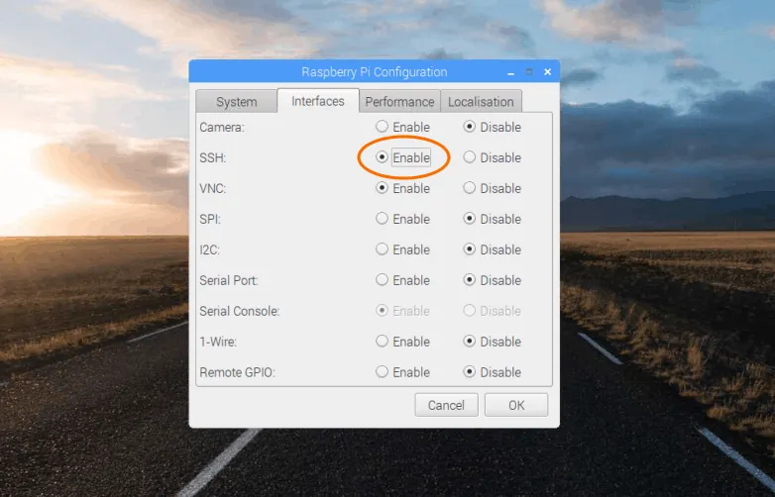Enable the 1-Wire interface
Image resolution: width=775 pixels, height=497 pixels.
(402, 341)
